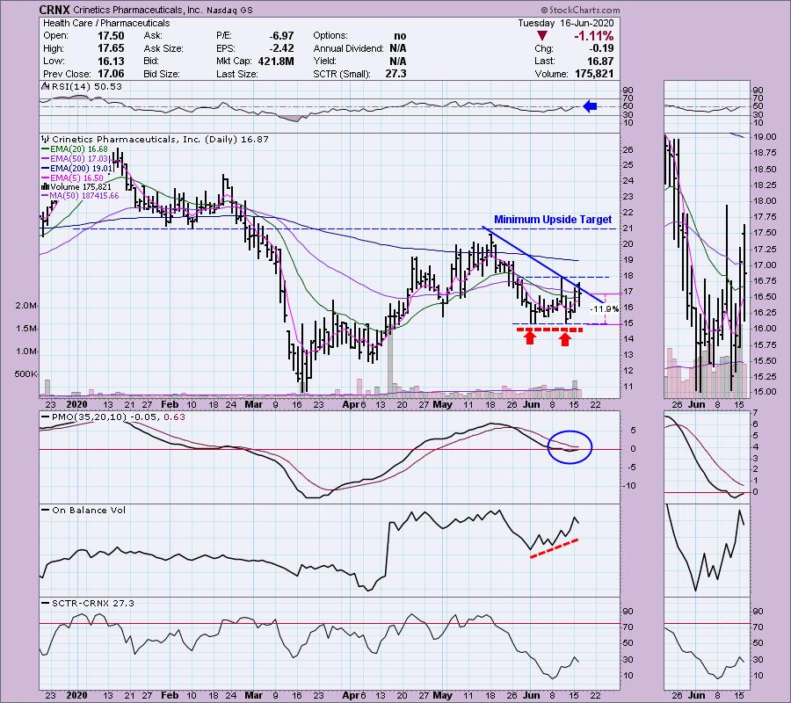Click the Mkt Cap value 421.8M

point(276,61)
